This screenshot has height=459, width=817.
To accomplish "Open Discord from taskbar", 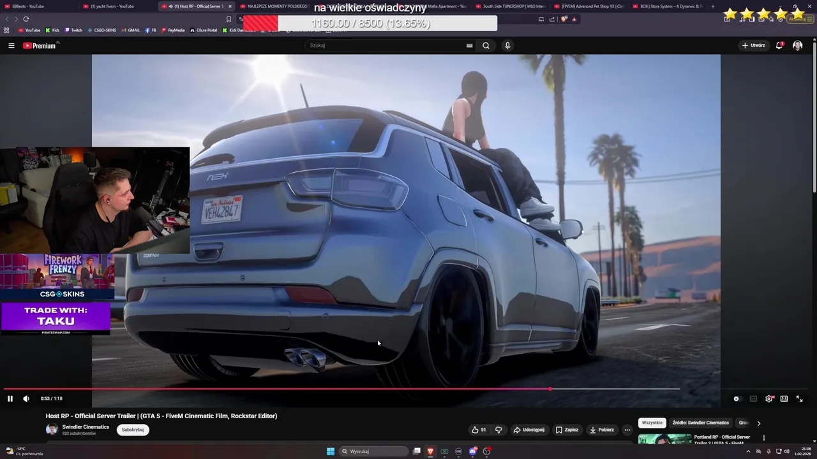I will (472, 451).
